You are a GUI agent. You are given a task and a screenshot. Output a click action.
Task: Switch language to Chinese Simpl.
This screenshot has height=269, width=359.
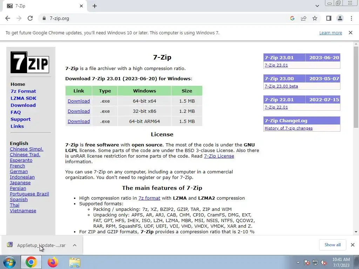point(27,149)
